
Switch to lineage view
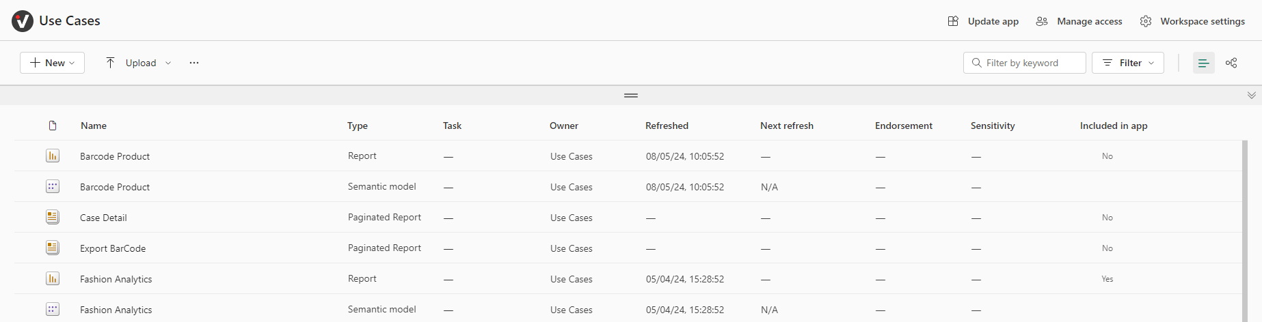[x=1231, y=63]
